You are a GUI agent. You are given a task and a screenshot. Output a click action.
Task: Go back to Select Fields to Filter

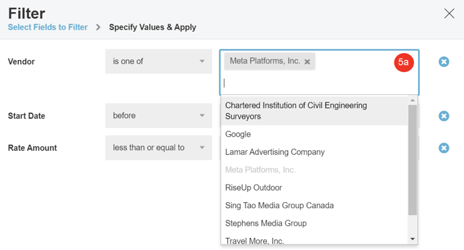coord(48,27)
